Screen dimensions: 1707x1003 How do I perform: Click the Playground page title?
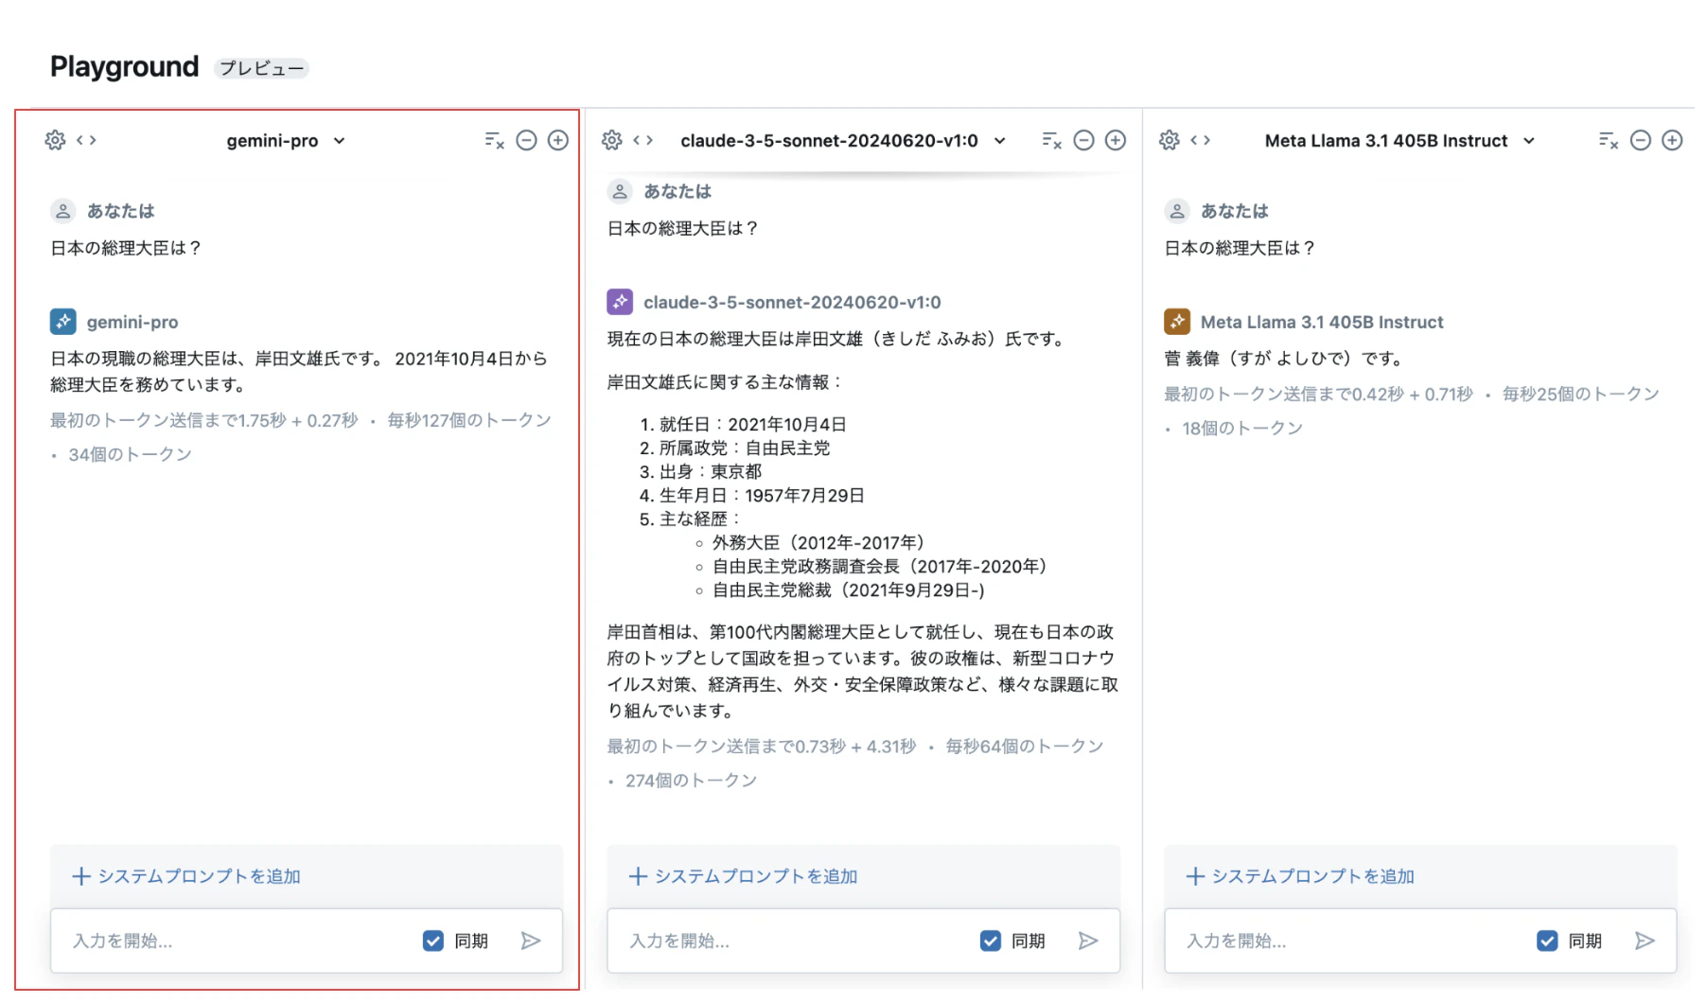tap(125, 66)
